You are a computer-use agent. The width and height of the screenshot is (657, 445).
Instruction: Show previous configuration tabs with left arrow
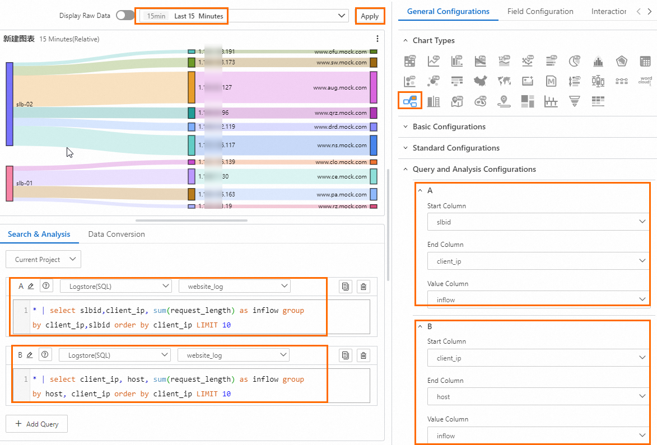point(638,12)
